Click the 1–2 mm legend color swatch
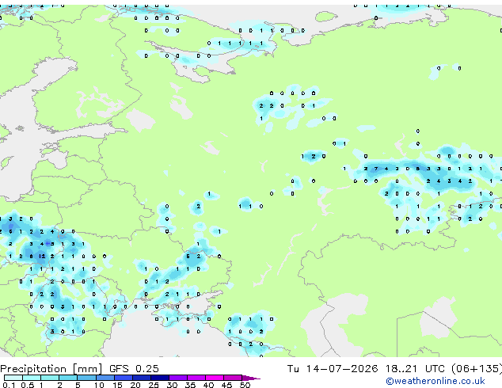Viewport: 502px width, 388px height. [50, 378]
